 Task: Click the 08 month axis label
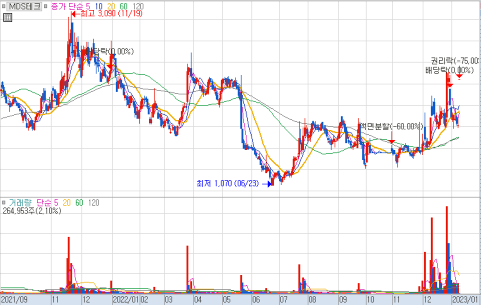coord(312,299)
